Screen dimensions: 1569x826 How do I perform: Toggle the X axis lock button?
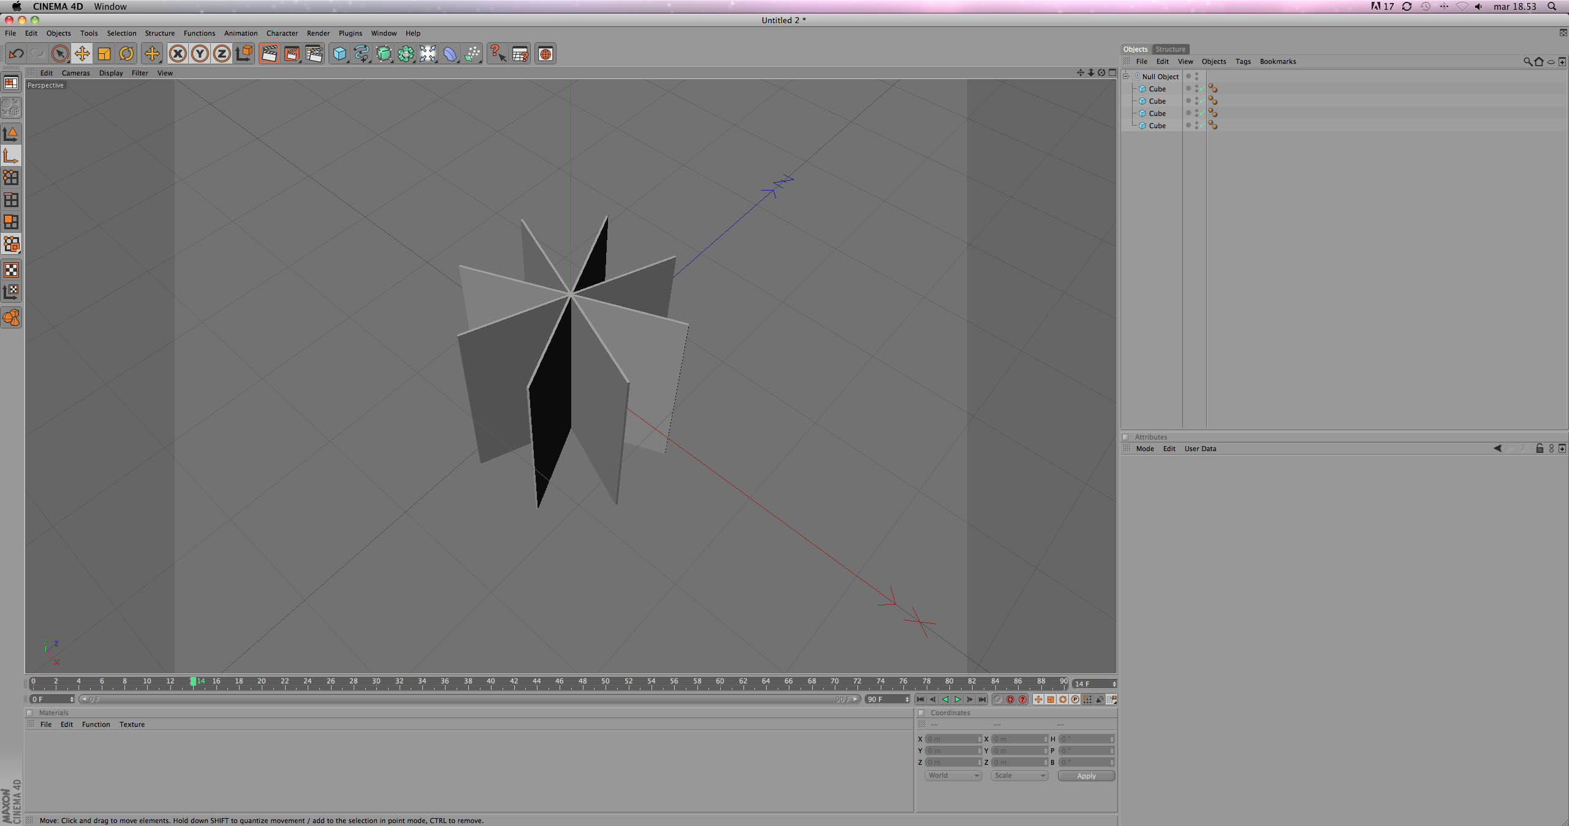[x=178, y=54]
